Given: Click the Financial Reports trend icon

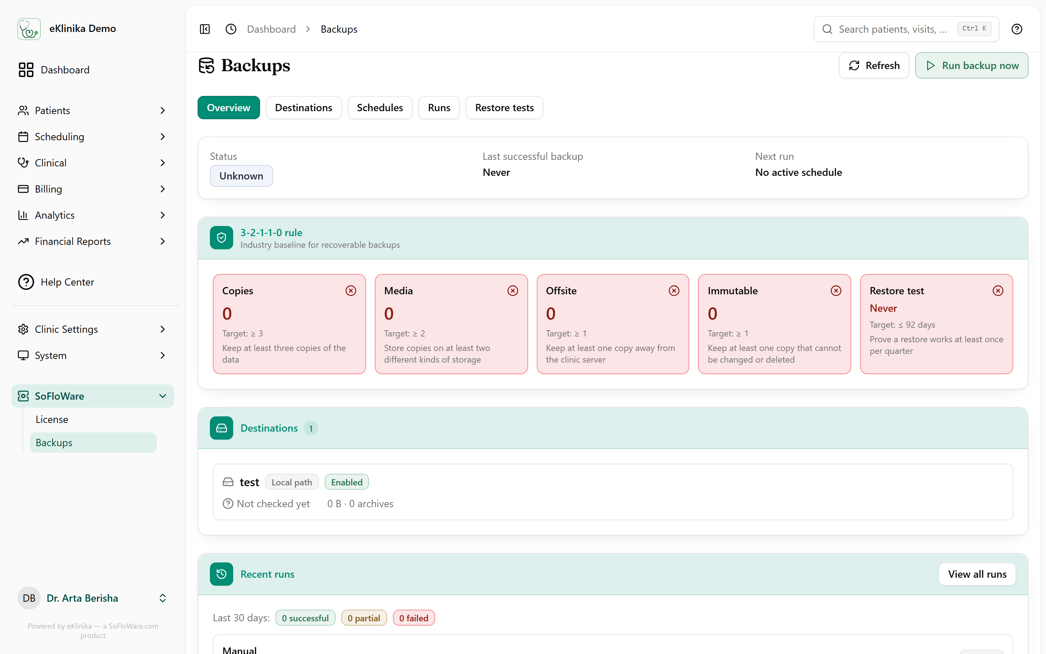Looking at the screenshot, I should pyautogui.click(x=23, y=241).
